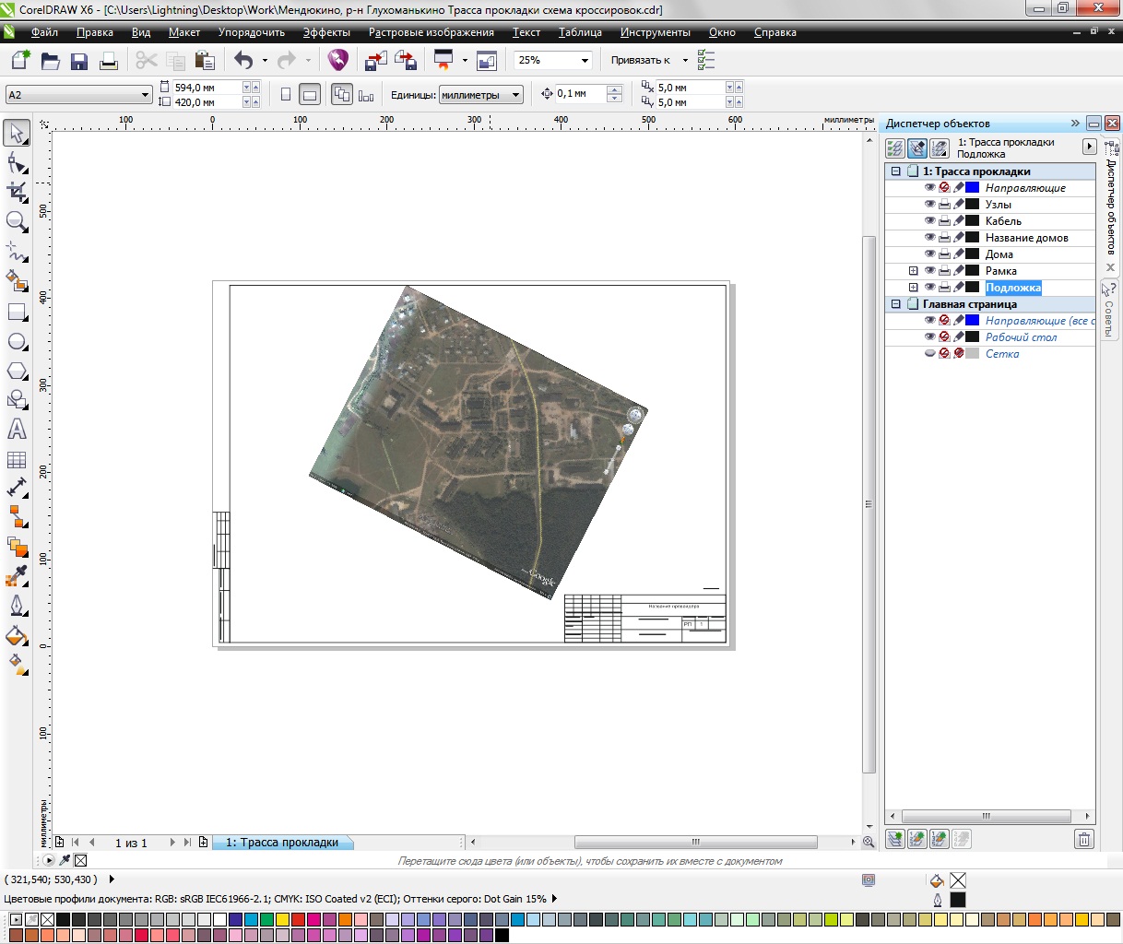Select the Crop tool
Viewport: 1123px width, 944px height.
click(18, 193)
